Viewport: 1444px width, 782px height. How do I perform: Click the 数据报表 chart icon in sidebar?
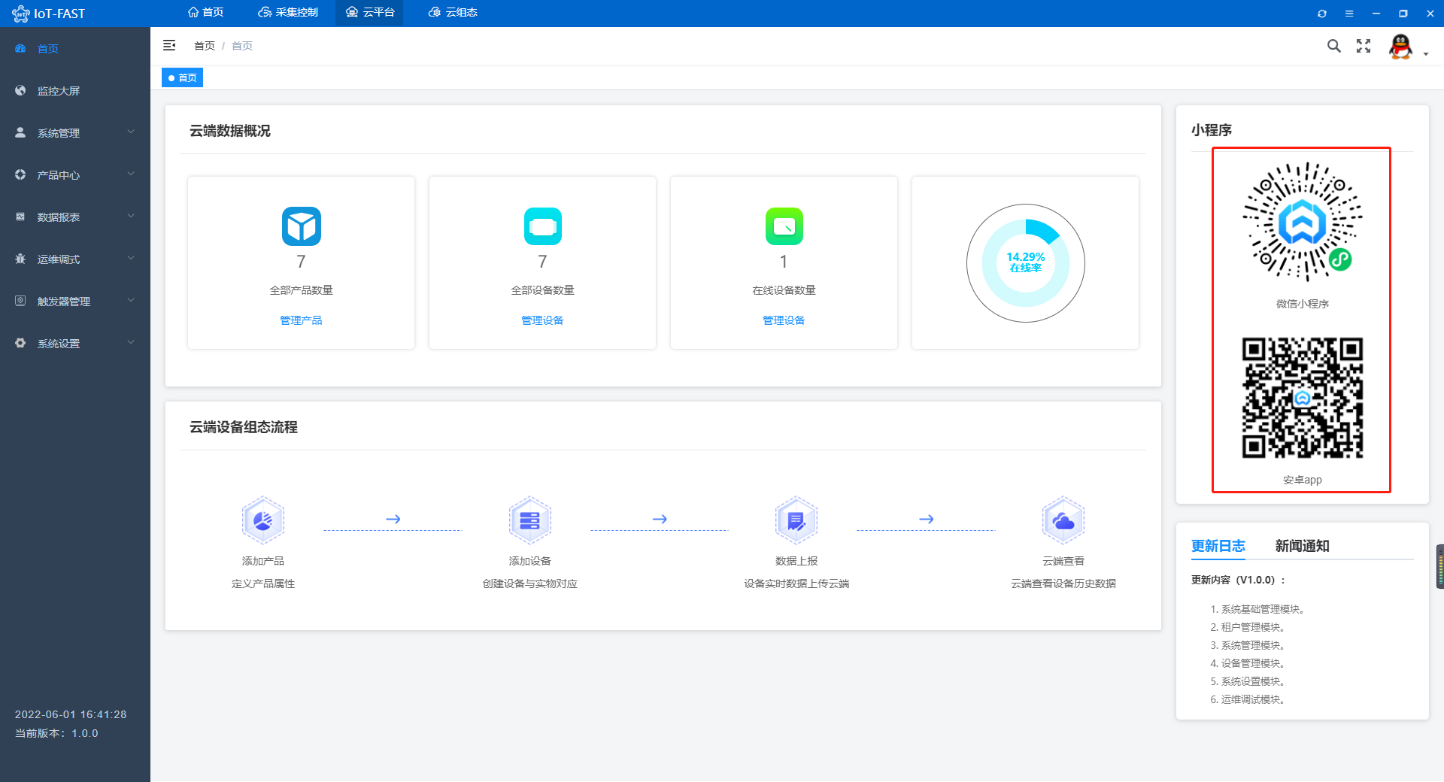click(20, 217)
